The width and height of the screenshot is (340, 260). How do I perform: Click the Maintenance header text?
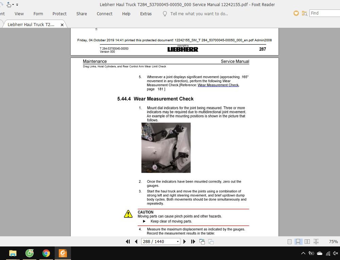(x=95, y=61)
